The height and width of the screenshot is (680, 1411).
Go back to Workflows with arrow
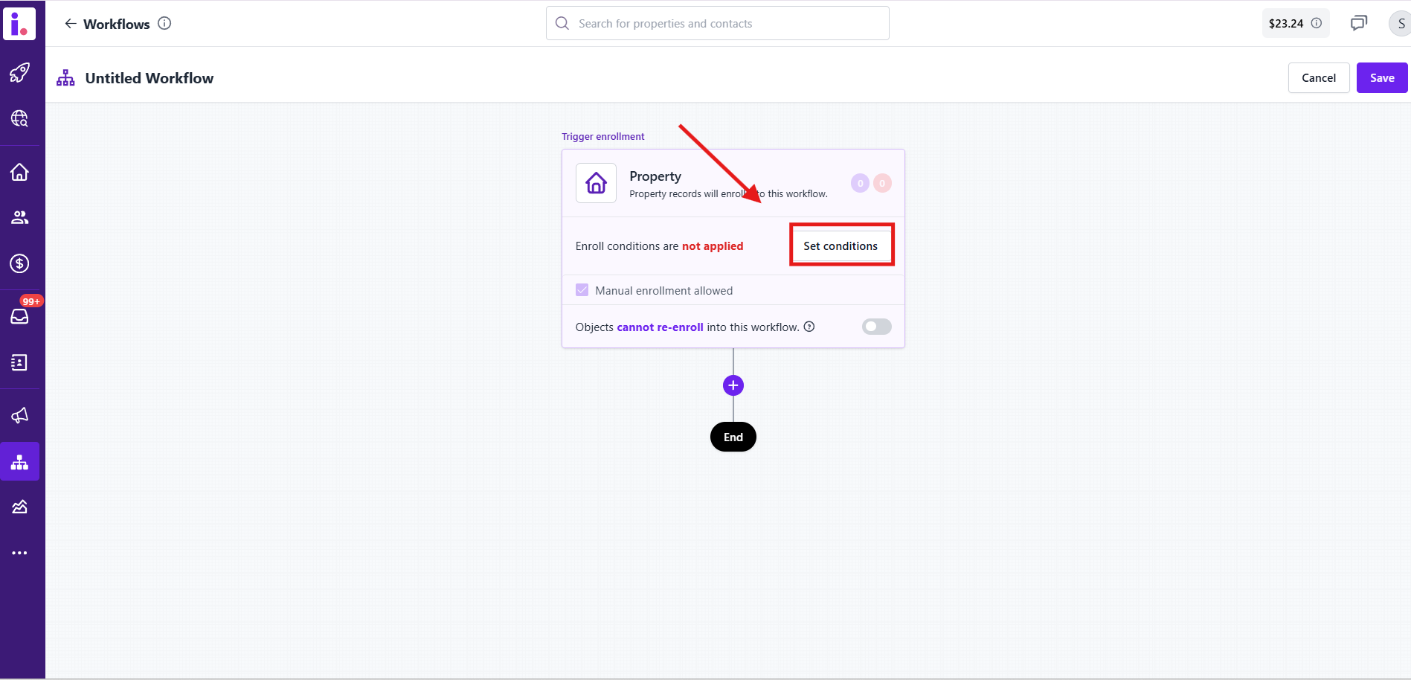pyautogui.click(x=71, y=24)
